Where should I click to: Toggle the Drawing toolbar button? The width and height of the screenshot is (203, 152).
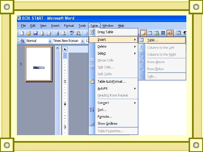(x=170, y=33)
